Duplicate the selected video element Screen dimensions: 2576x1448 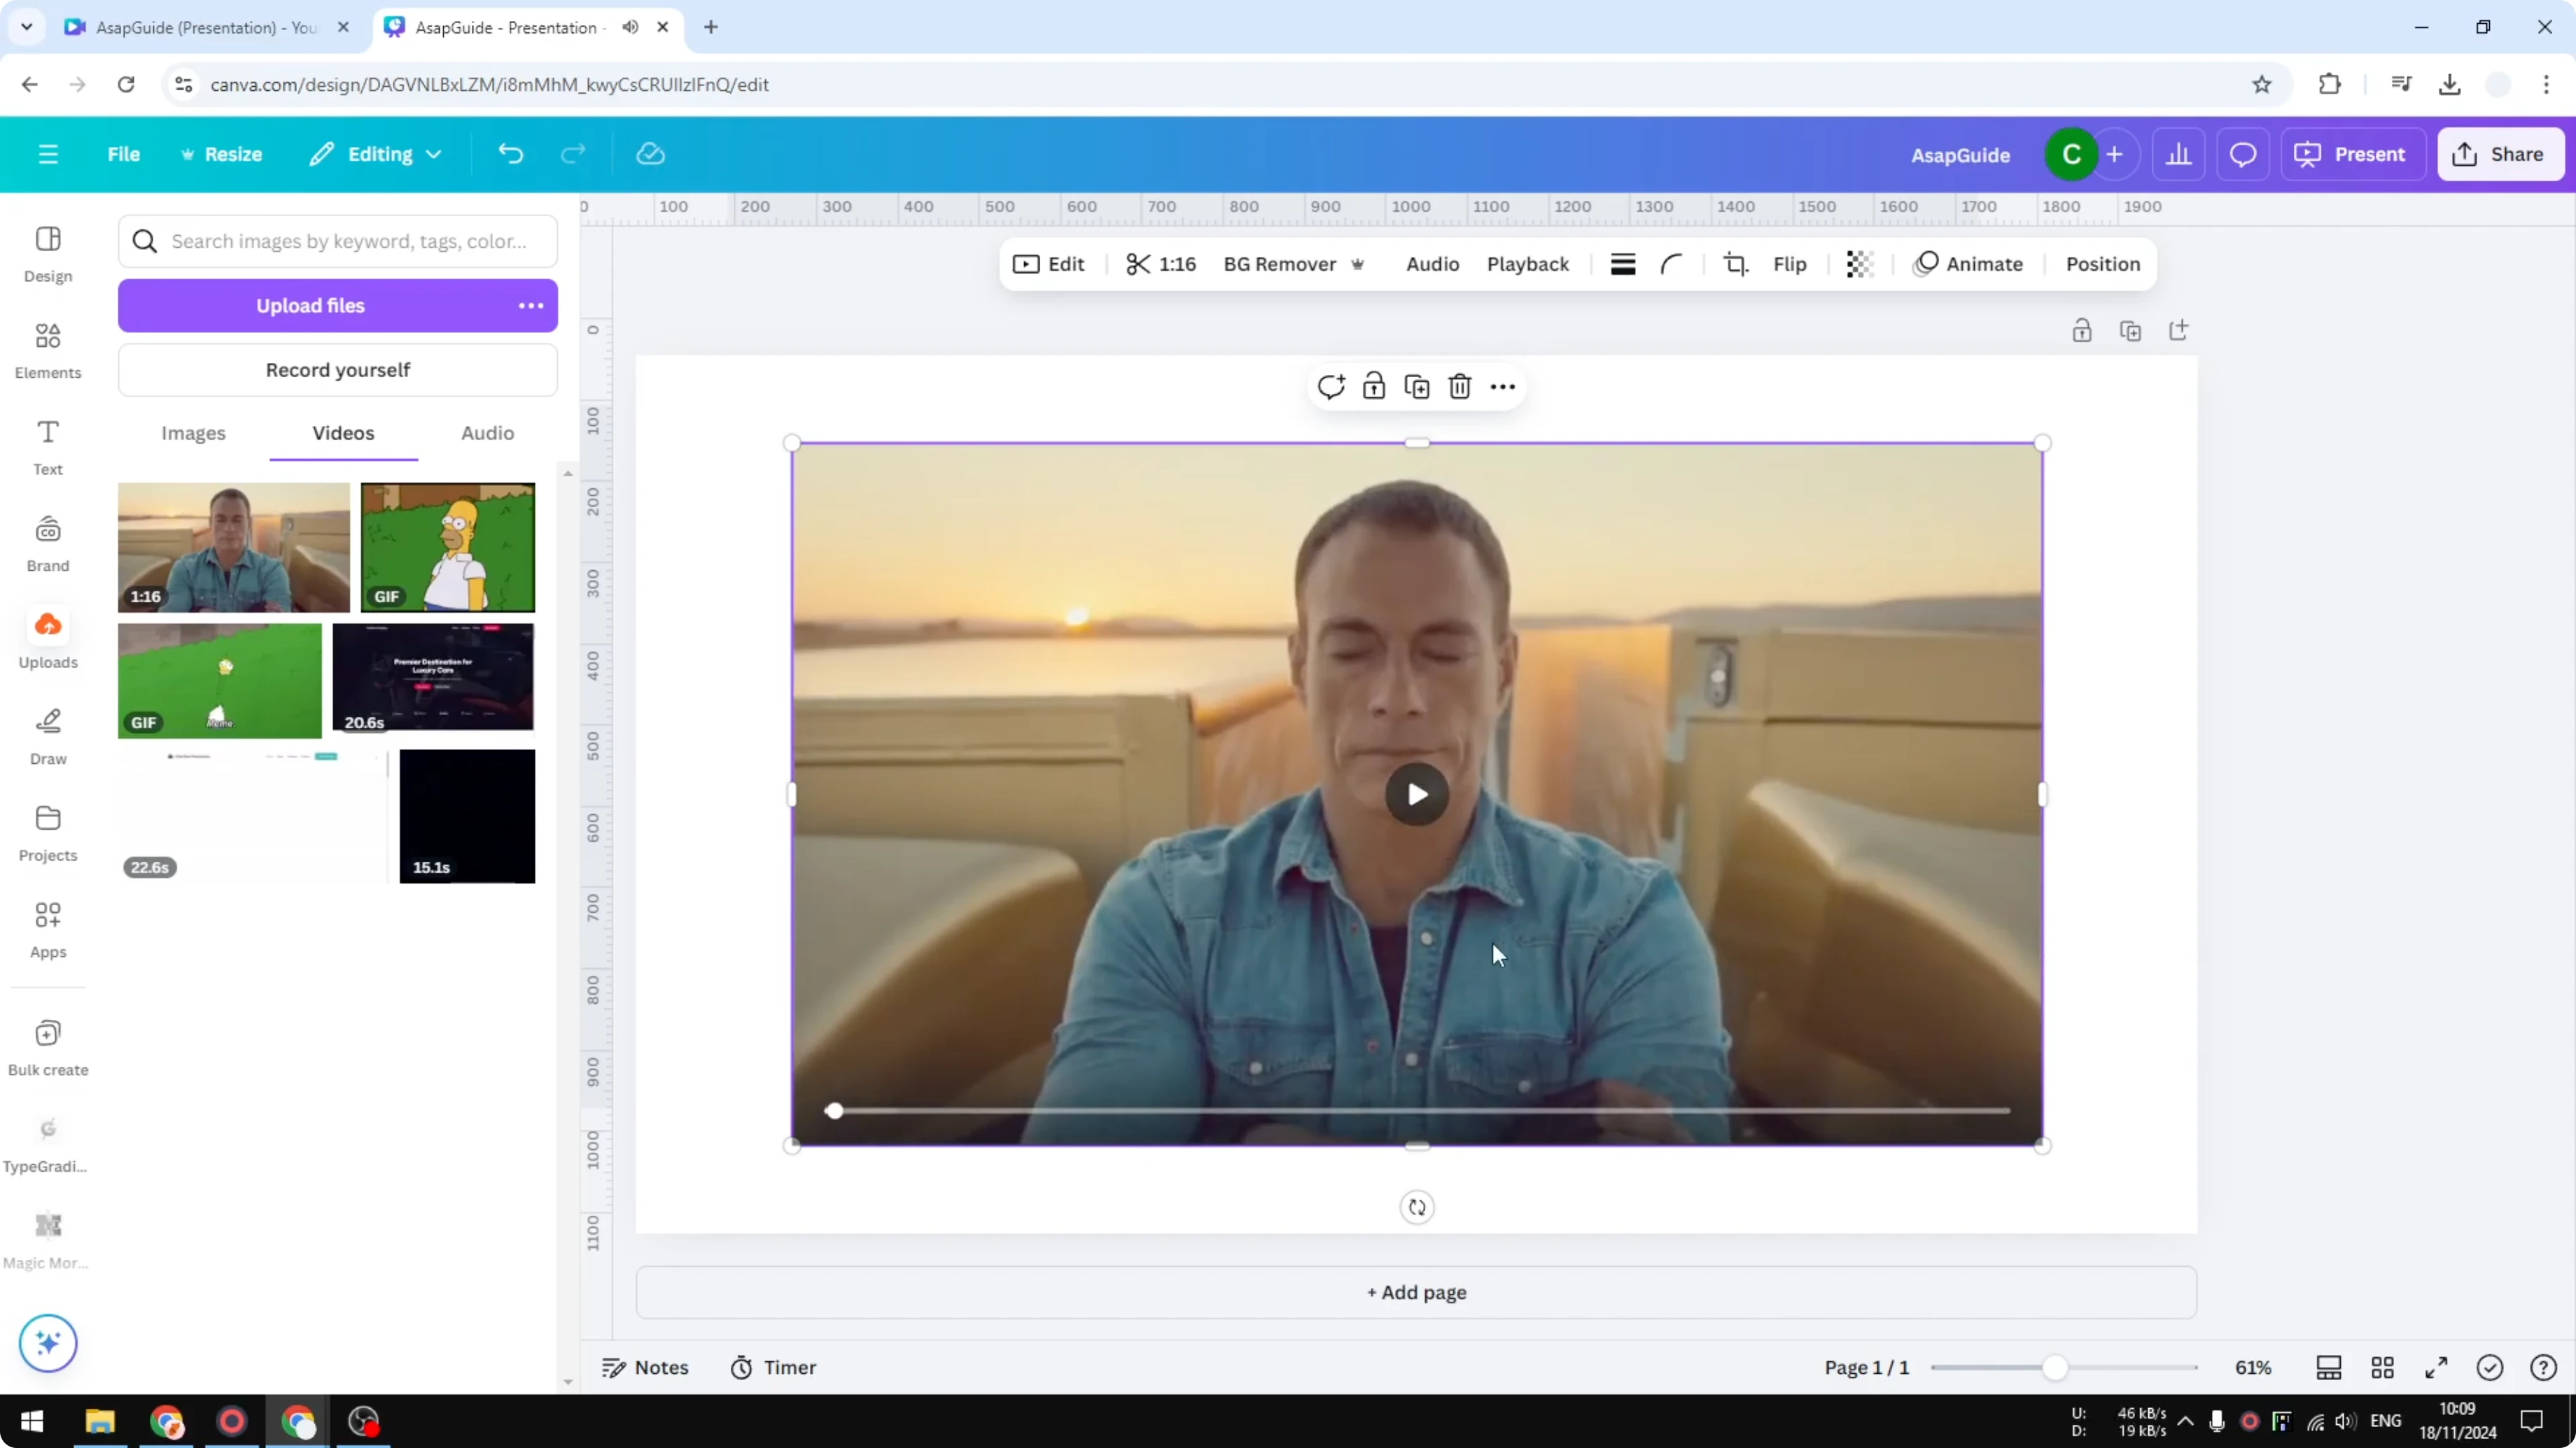1416,385
